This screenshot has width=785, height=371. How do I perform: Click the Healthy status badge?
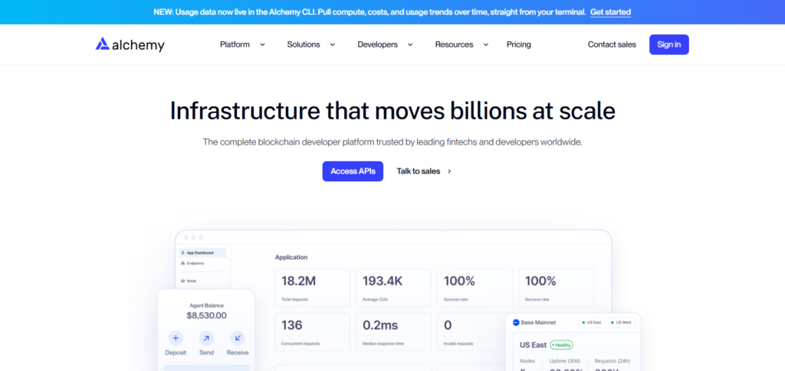point(561,345)
